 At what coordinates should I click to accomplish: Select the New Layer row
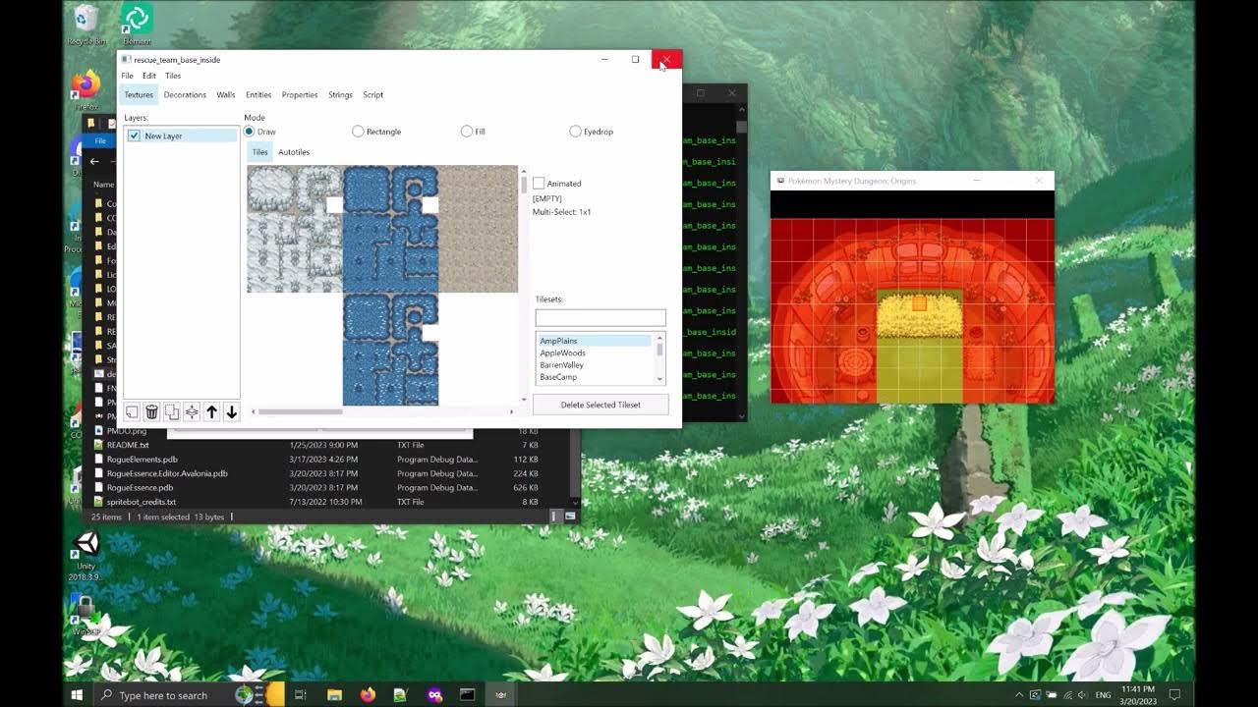182,136
